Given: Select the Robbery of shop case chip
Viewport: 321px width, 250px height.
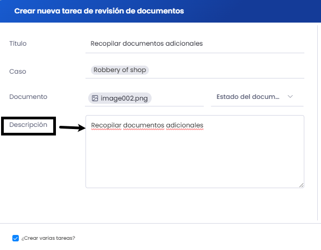Looking at the screenshot, I should [120, 70].
